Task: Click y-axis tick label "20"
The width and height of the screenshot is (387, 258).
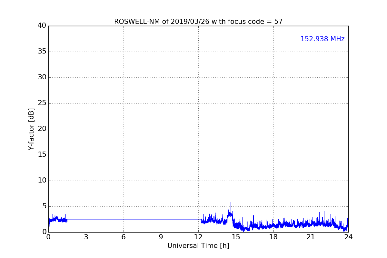Action: [42, 129]
